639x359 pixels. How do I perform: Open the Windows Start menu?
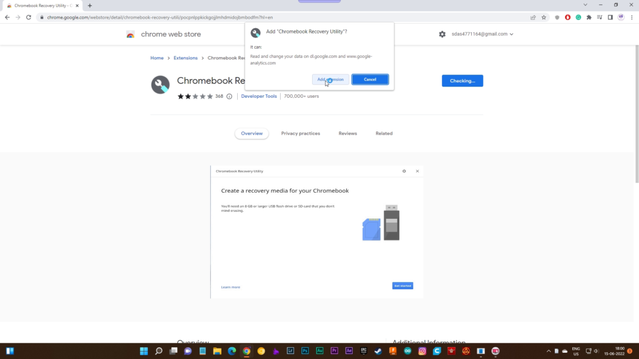click(x=144, y=351)
